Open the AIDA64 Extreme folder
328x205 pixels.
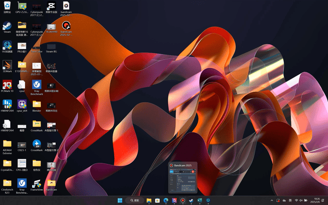tap(7, 144)
